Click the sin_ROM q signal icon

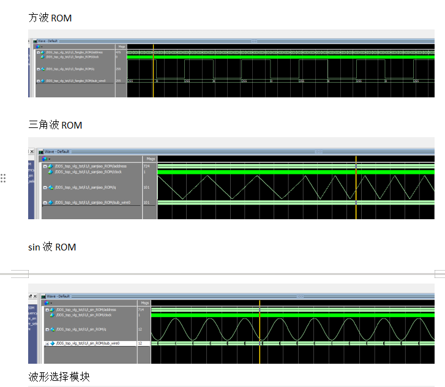pyautogui.click(x=52, y=329)
